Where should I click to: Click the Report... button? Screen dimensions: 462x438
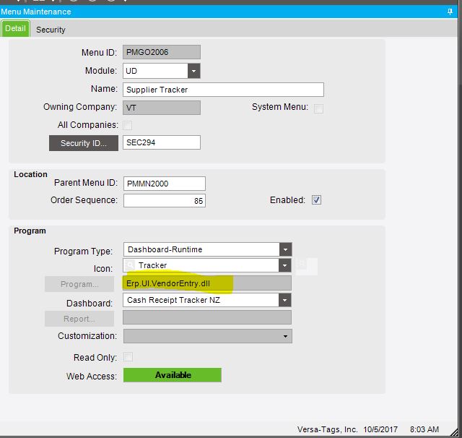point(79,319)
